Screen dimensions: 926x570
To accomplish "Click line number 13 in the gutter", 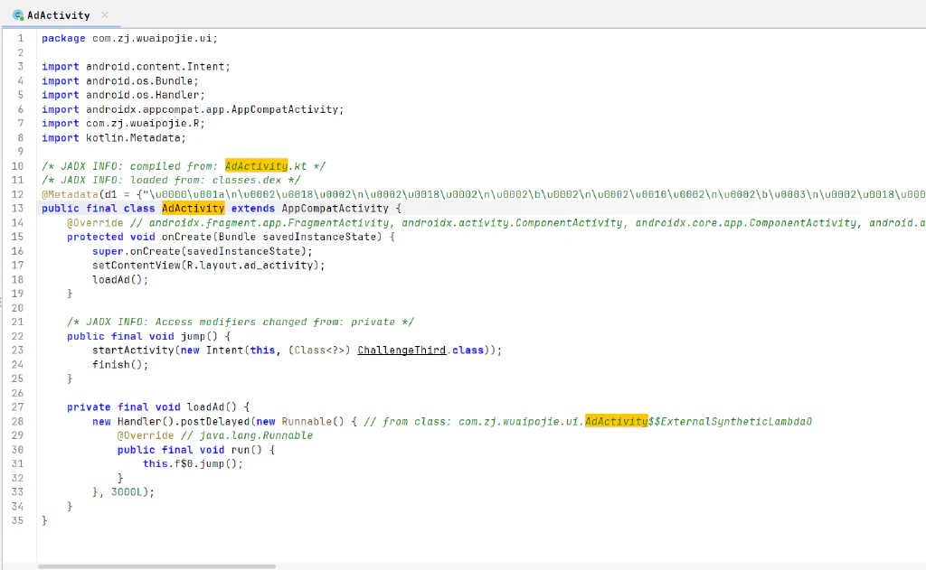I will (18, 209).
